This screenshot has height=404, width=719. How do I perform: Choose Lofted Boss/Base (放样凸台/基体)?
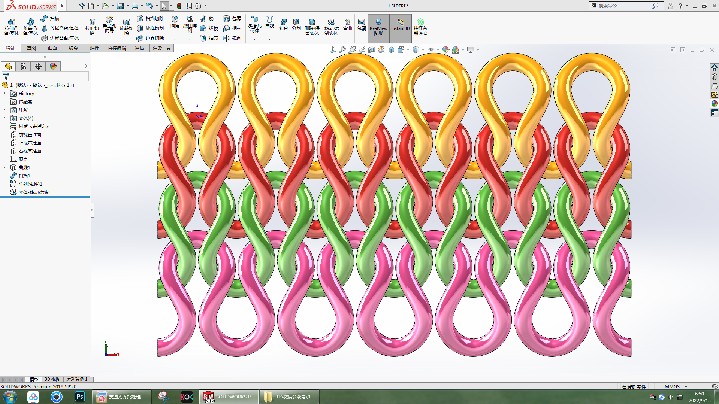[60, 28]
